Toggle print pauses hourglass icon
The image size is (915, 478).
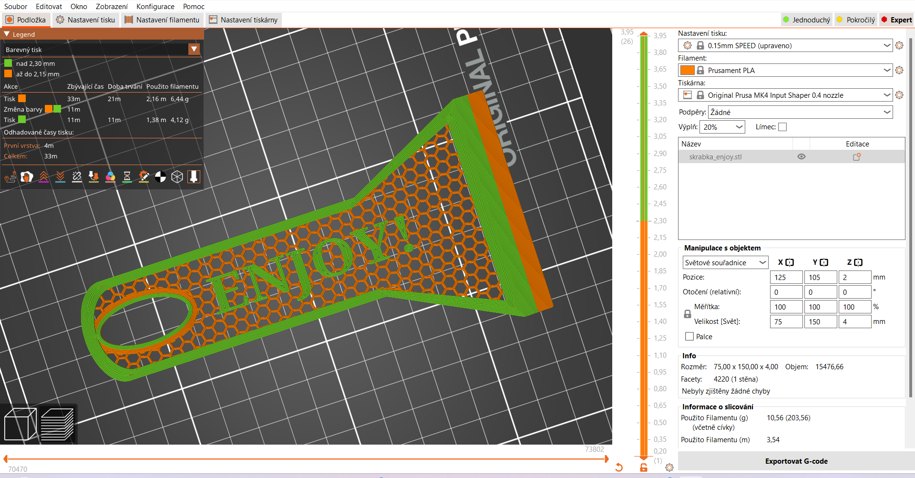[x=127, y=177]
